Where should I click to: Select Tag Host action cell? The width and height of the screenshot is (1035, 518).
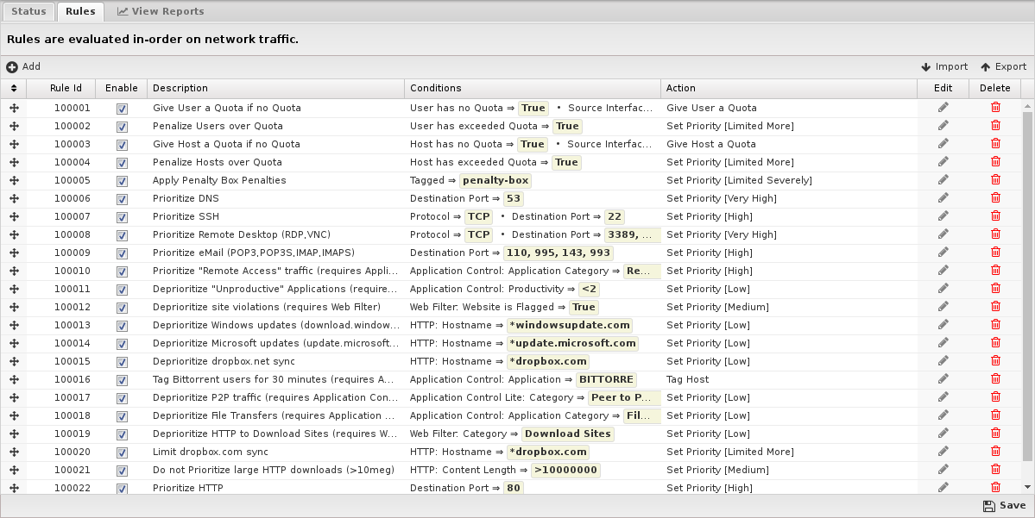[x=789, y=379]
